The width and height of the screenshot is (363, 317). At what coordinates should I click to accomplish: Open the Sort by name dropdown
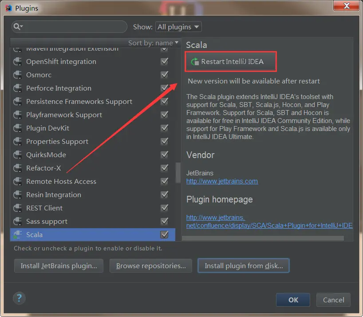pyautogui.click(x=153, y=43)
